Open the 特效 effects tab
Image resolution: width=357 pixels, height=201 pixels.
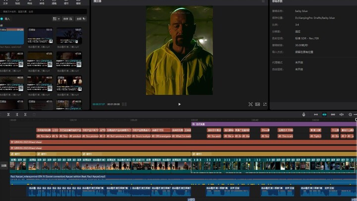coord(30,2)
